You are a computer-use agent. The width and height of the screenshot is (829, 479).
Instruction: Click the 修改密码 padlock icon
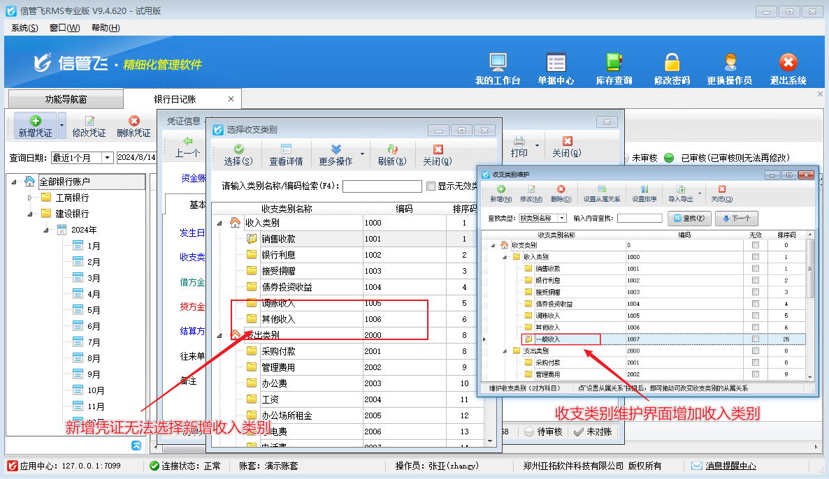tap(672, 69)
